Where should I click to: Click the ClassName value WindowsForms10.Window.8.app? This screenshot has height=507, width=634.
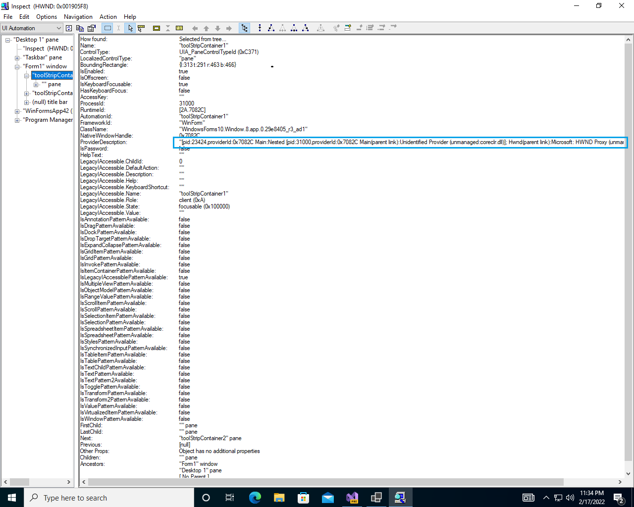(x=243, y=129)
